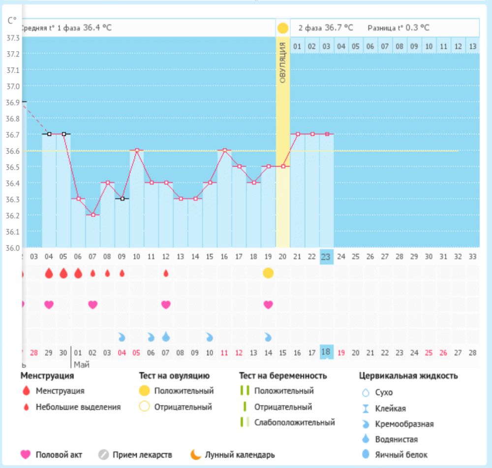Click the double-bar positive pregnancy test legend icon
This screenshot has width=492, height=468.
pyautogui.click(x=244, y=391)
